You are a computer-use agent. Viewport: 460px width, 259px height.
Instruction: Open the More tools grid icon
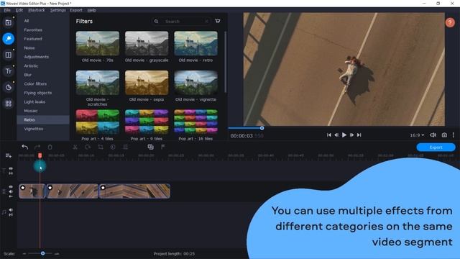[8, 104]
